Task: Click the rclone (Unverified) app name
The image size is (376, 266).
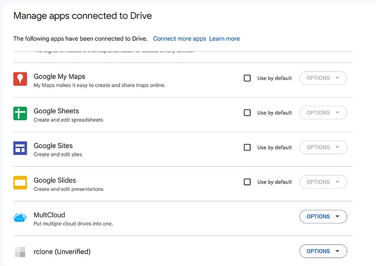Action: point(62,252)
